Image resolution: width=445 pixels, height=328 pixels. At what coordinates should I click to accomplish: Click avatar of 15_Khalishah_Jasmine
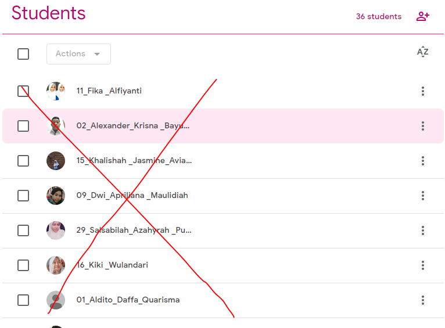(x=56, y=161)
